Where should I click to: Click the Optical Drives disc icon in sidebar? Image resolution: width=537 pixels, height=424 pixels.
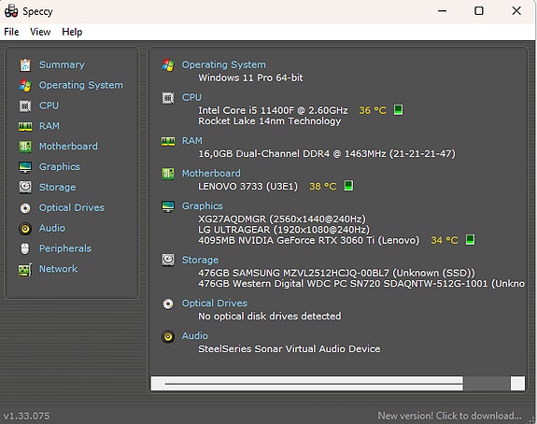click(25, 208)
